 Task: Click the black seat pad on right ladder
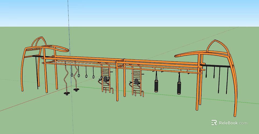point(136,81)
